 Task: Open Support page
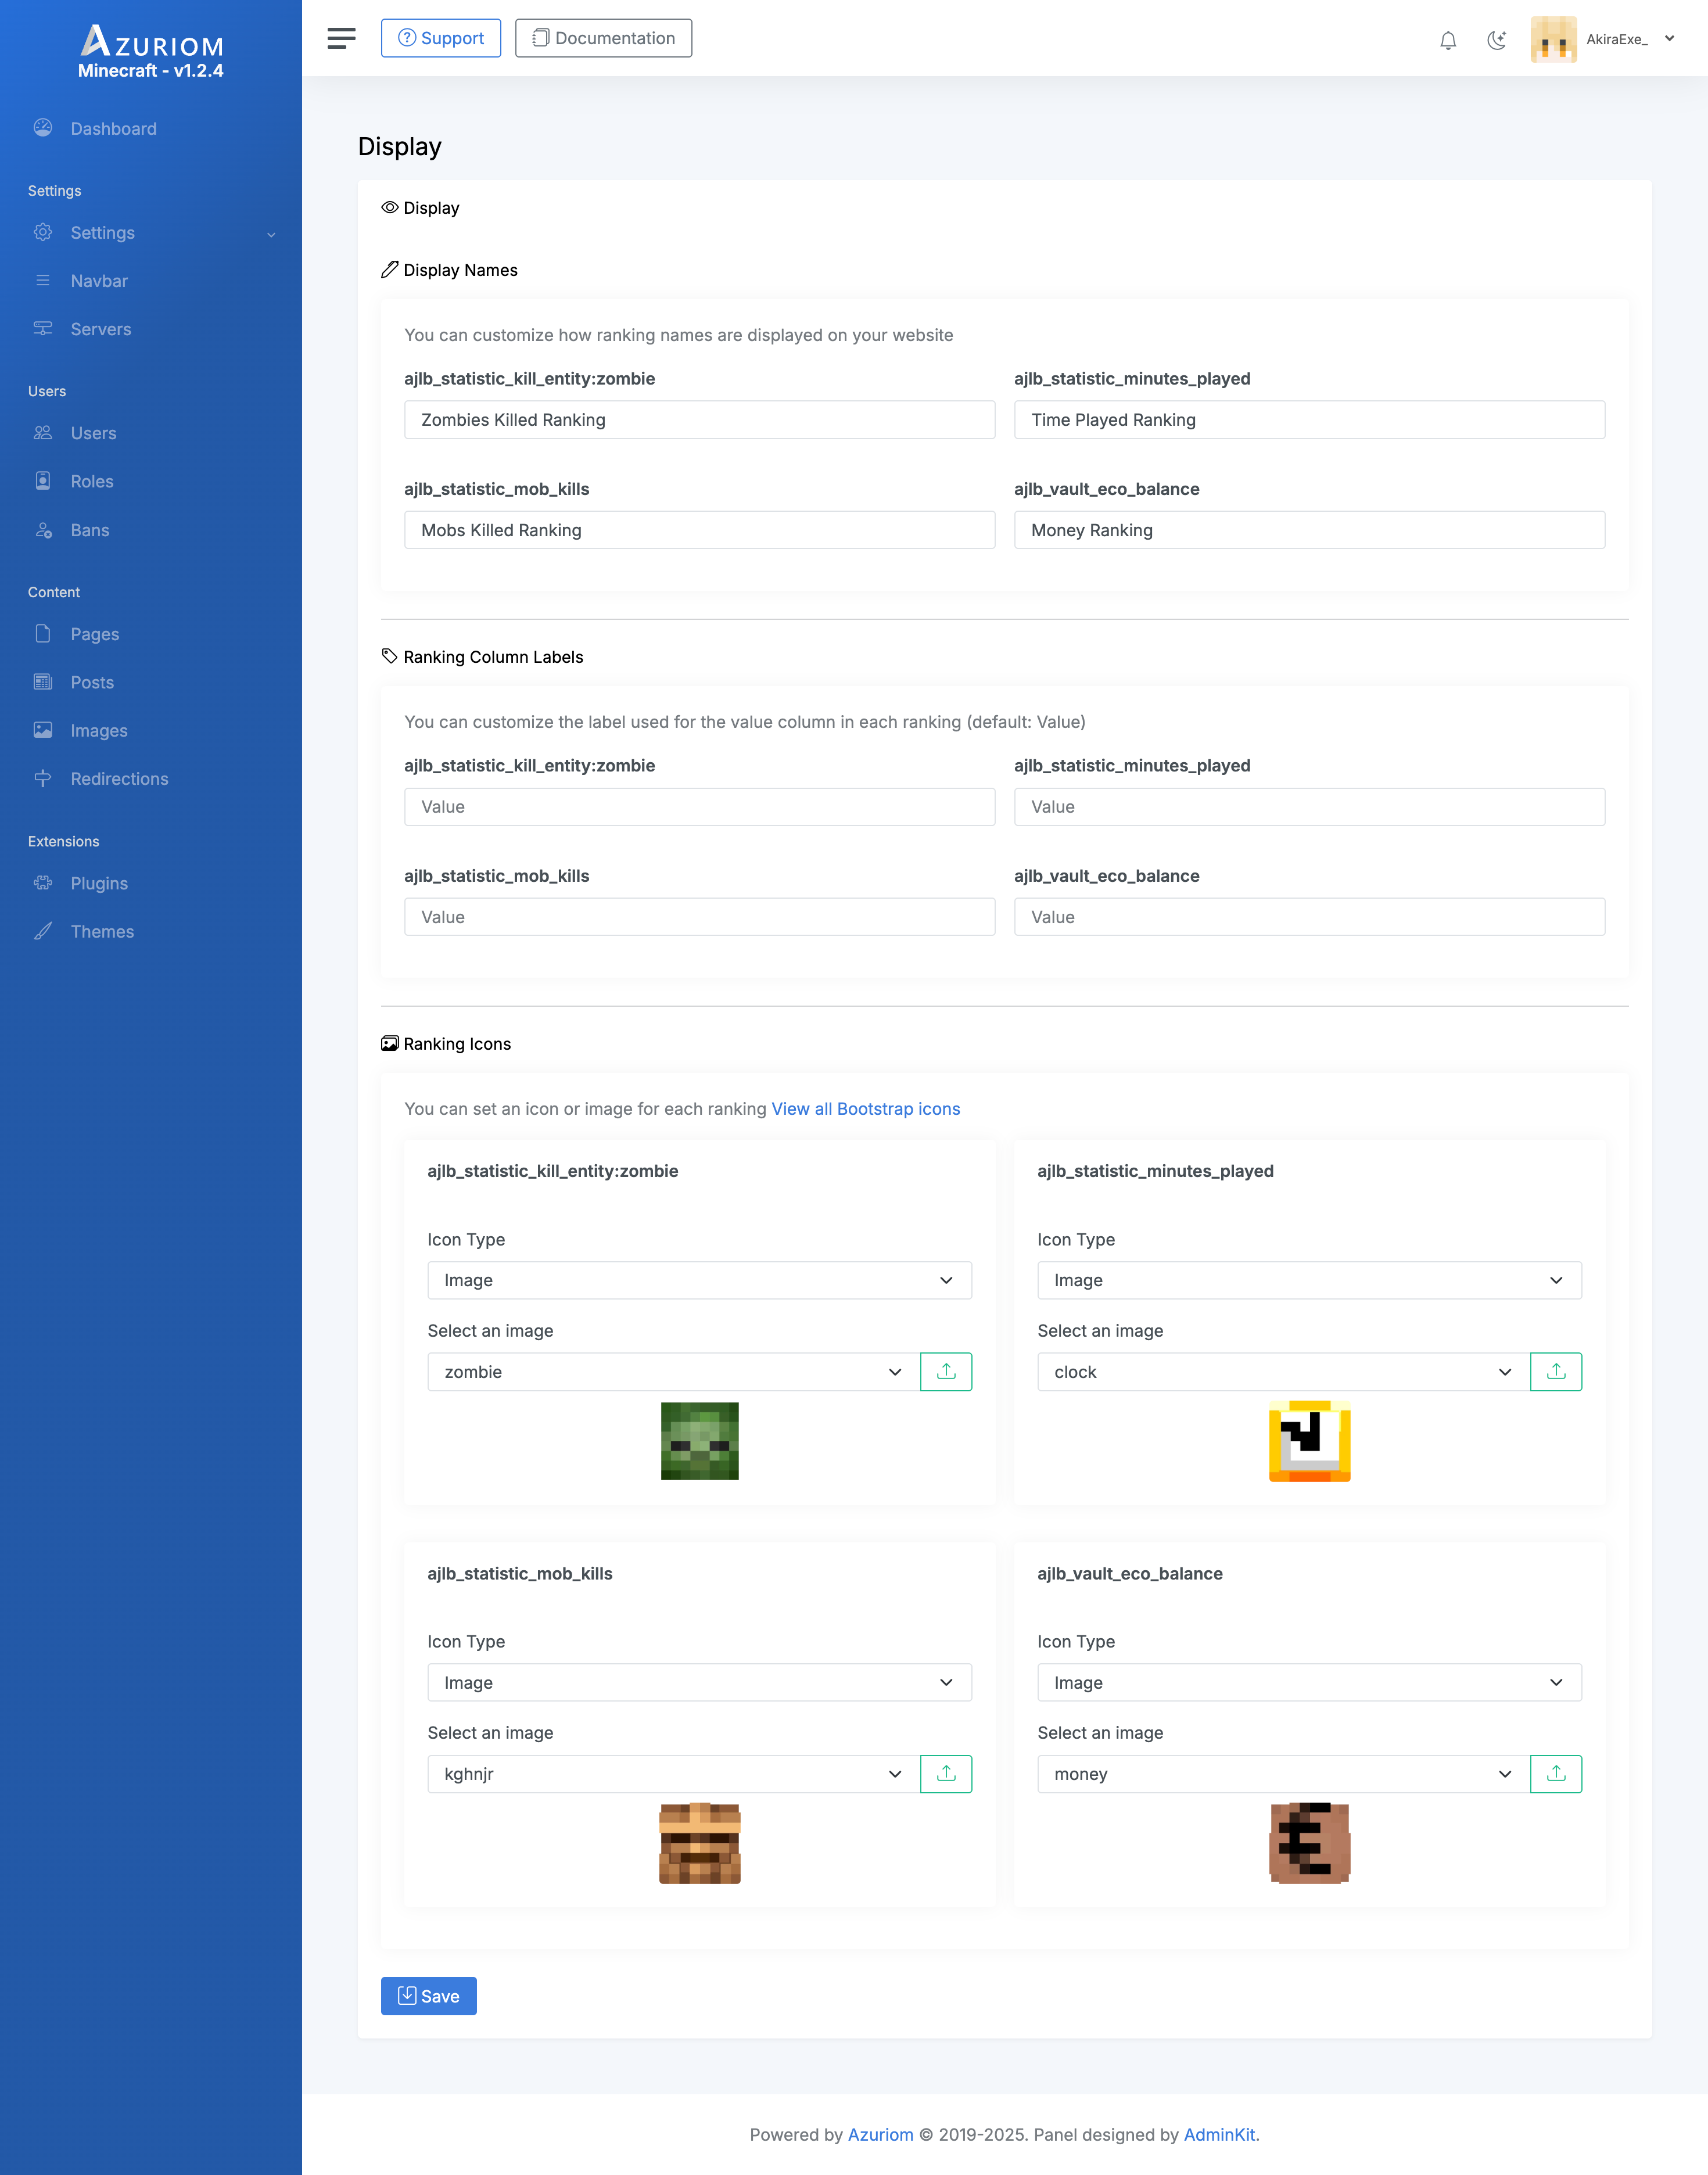tap(441, 38)
